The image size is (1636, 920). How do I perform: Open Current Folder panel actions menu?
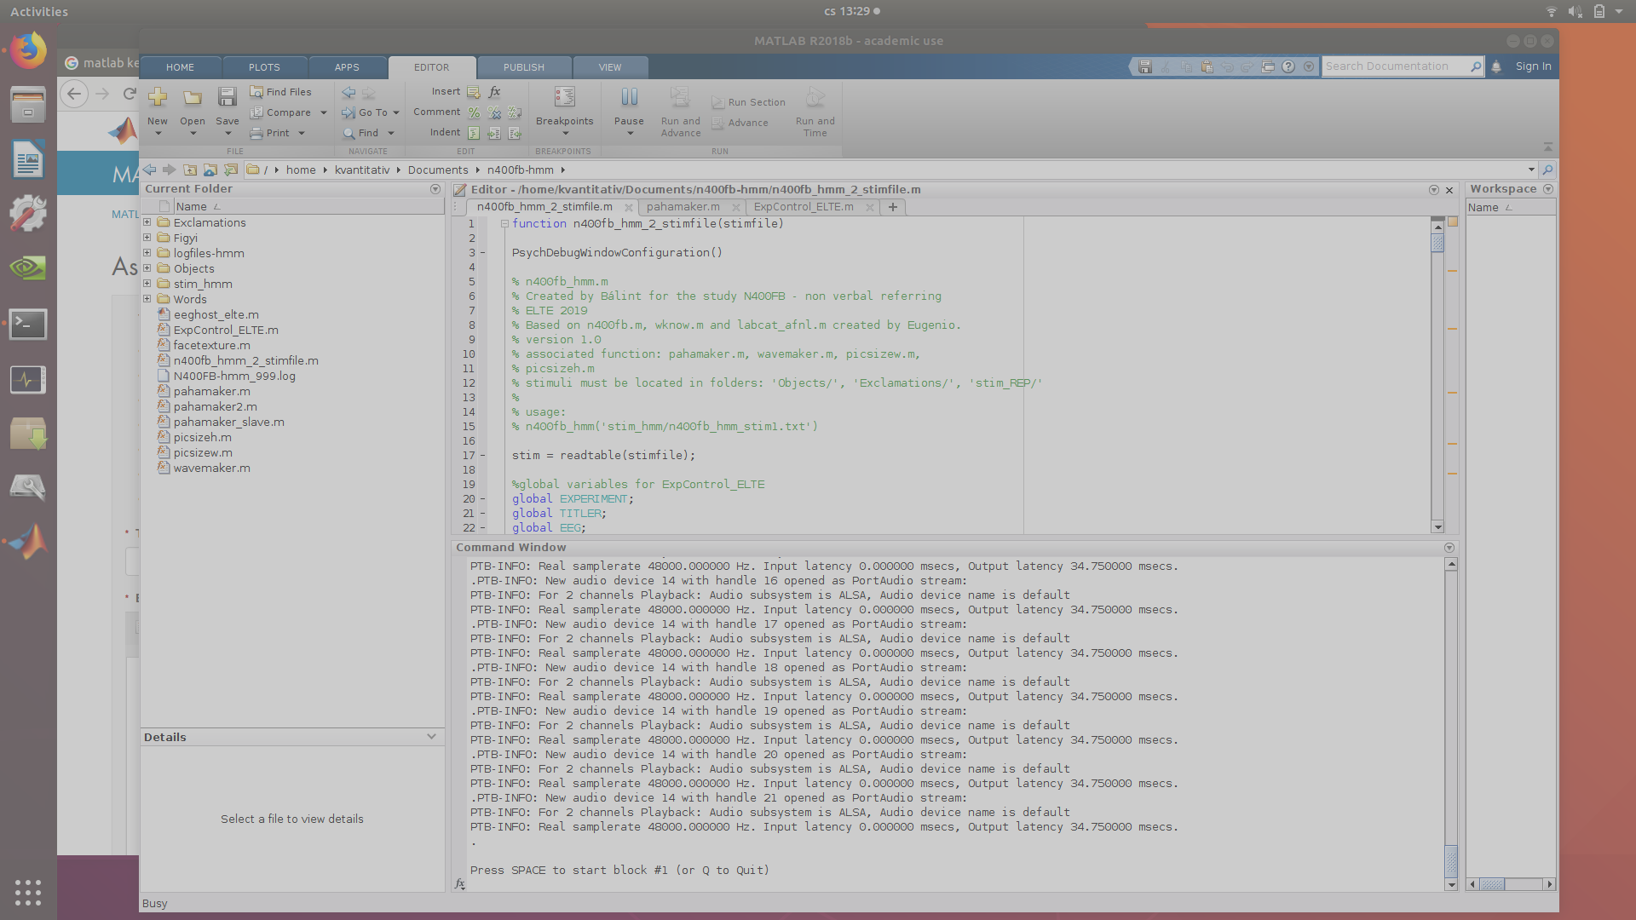coord(435,189)
